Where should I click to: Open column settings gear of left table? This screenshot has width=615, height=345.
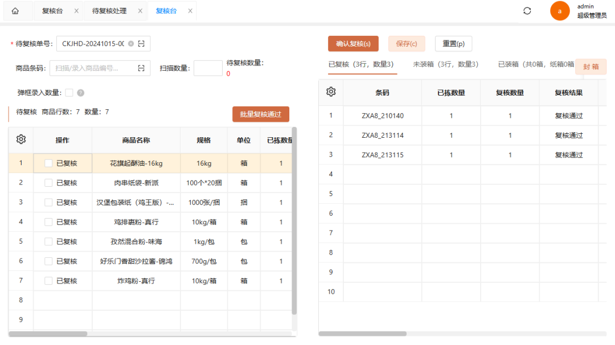21,139
